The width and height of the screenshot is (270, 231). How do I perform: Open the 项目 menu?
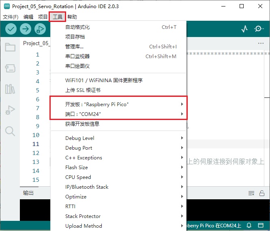[43, 17]
